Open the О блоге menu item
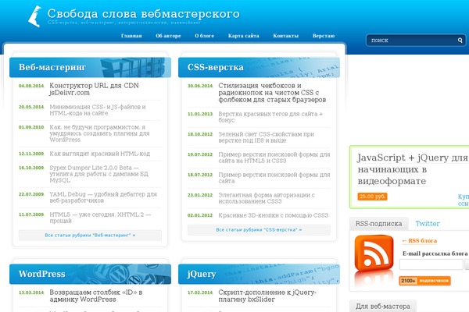The width and height of the screenshot is (469, 312). click(204, 36)
